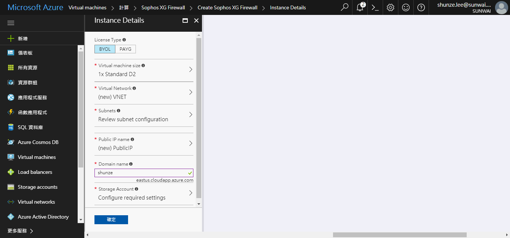
Task: Go to Sophos XG Firewall breadcrumb
Action: (163, 7)
